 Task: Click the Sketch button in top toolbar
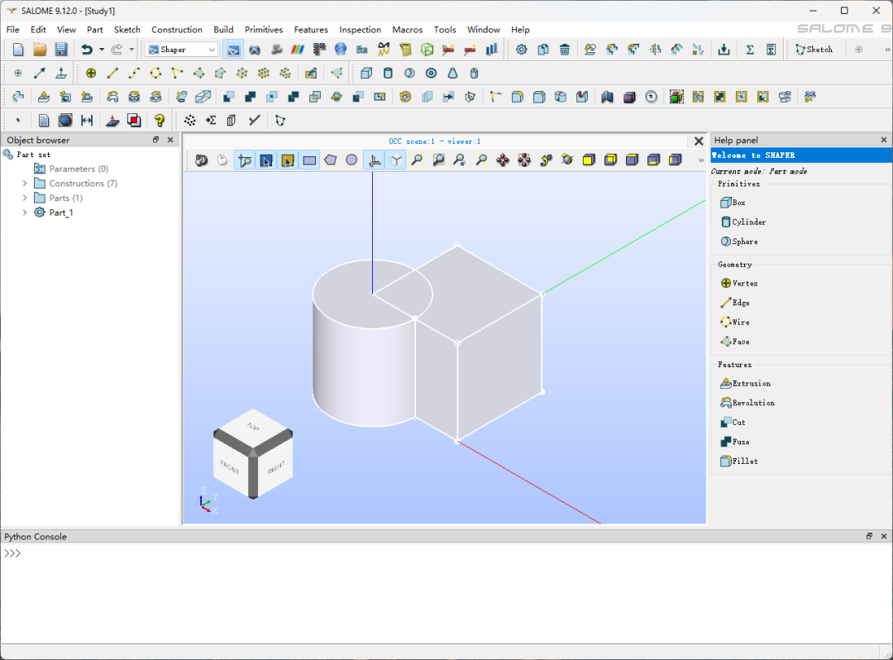(814, 50)
